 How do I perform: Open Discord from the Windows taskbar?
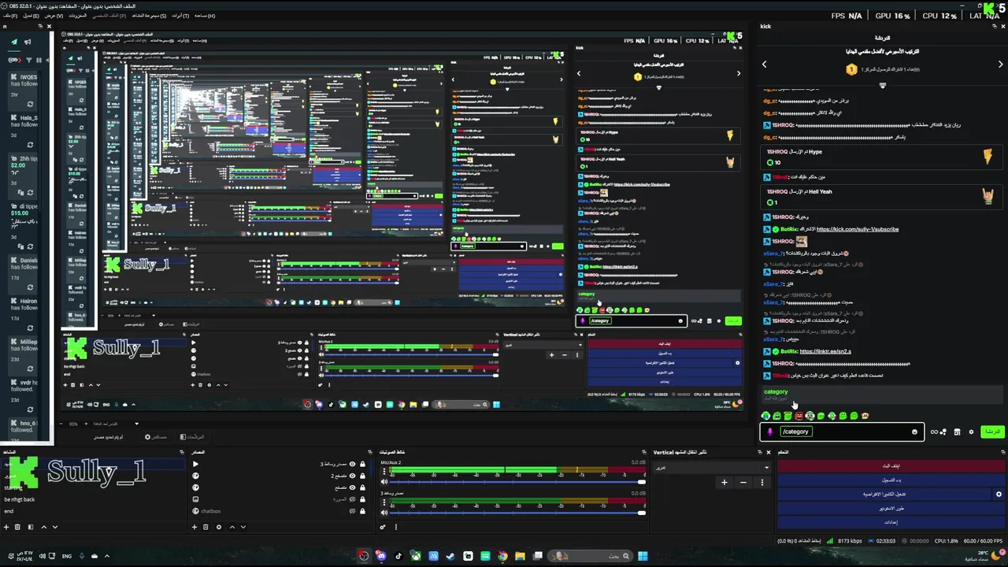point(381,556)
